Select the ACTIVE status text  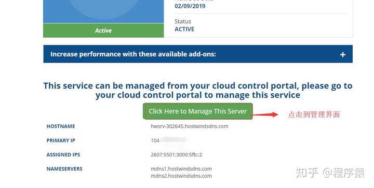(184, 29)
